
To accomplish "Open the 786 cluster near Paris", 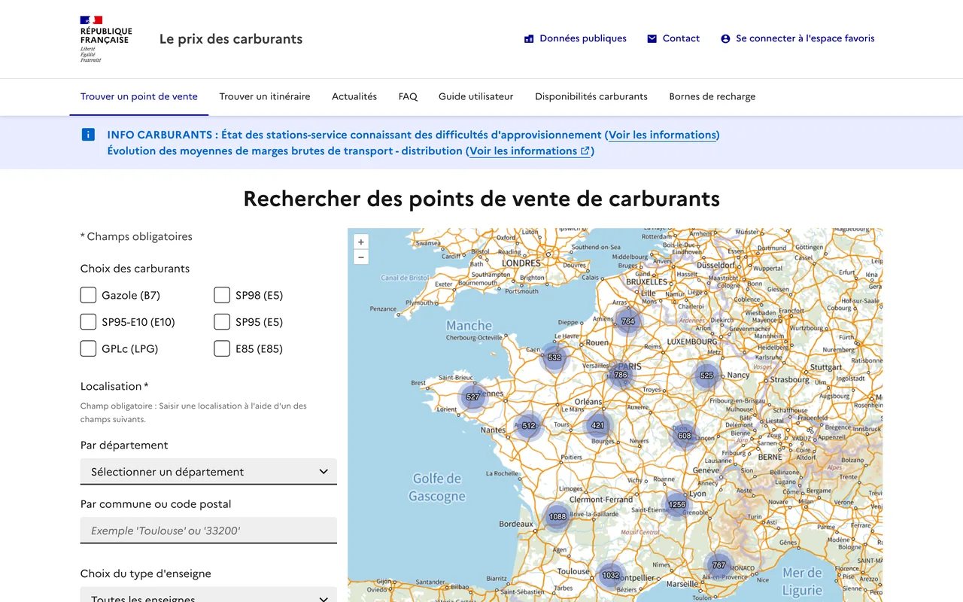I will click(x=621, y=375).
